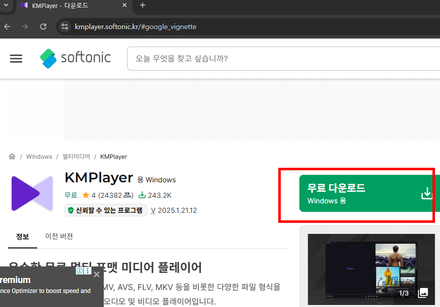Screen dimensions: 440x307
Task: Switch to the 이전 버전 tab
Action: [x=59, y=236]
